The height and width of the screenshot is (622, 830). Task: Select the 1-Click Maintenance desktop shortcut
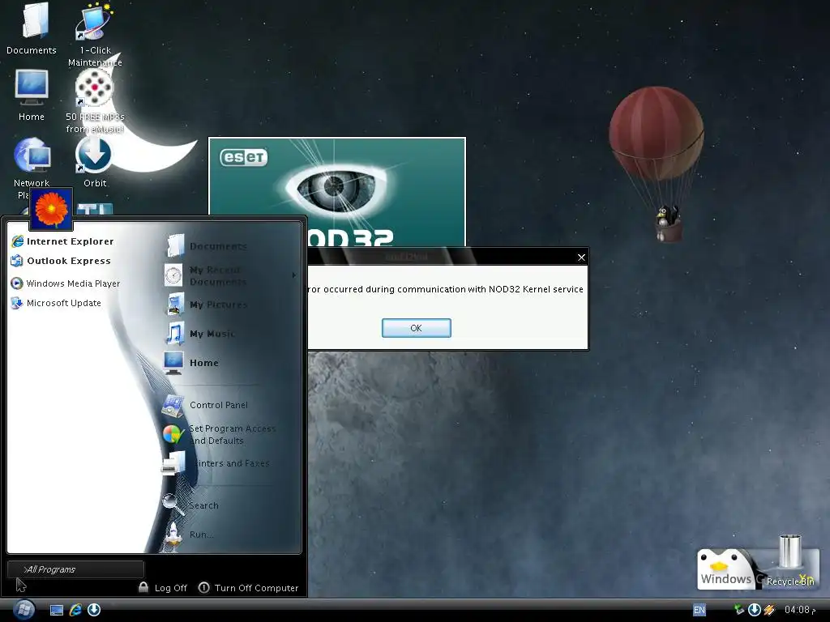[x=95, y=34]
